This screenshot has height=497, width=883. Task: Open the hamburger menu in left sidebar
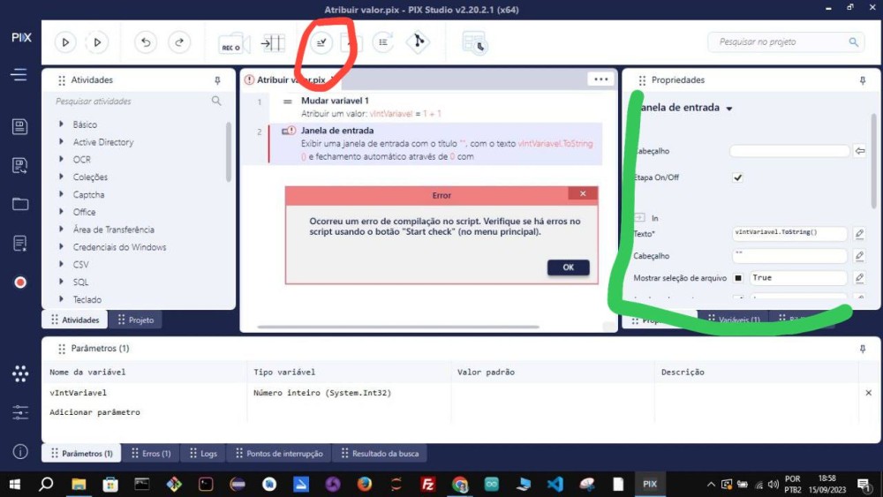(19, 74)
